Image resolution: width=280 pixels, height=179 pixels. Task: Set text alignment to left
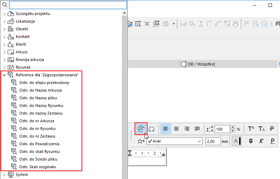click(x=166, y=129)
